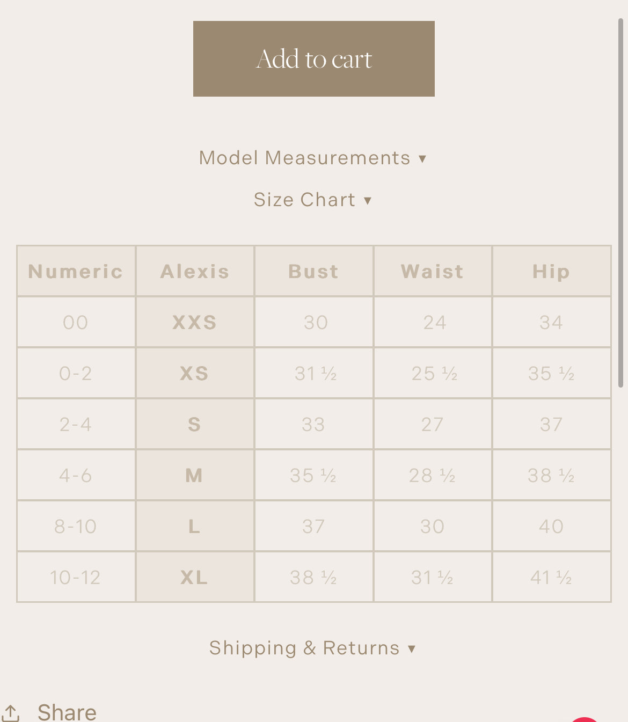Click the Hip column header
The width and height of the screenshot is (628, 722).
(x=551, y=272)
